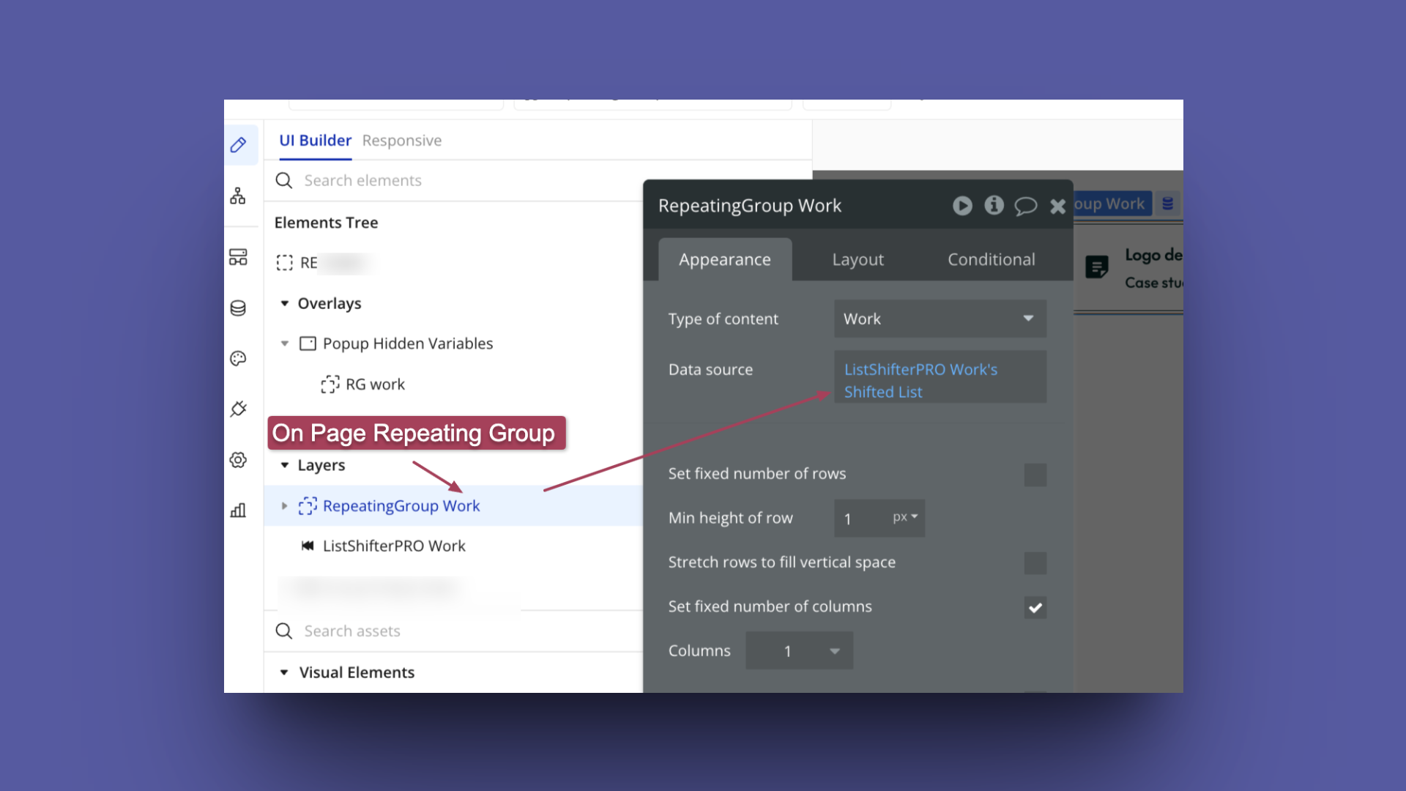Screen dimensions: 1406x791
Task: Switch to the Appearance tab
Action: (x=725, y=259)
